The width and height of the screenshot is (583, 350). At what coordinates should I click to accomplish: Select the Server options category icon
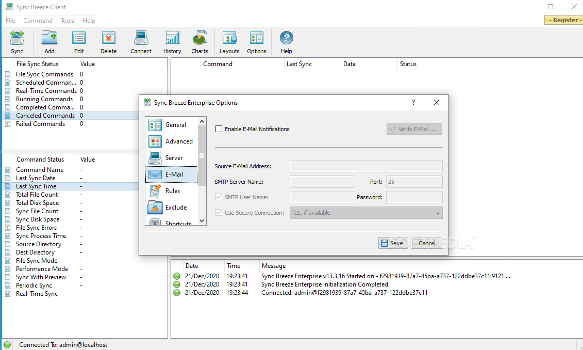click(155, 158)
